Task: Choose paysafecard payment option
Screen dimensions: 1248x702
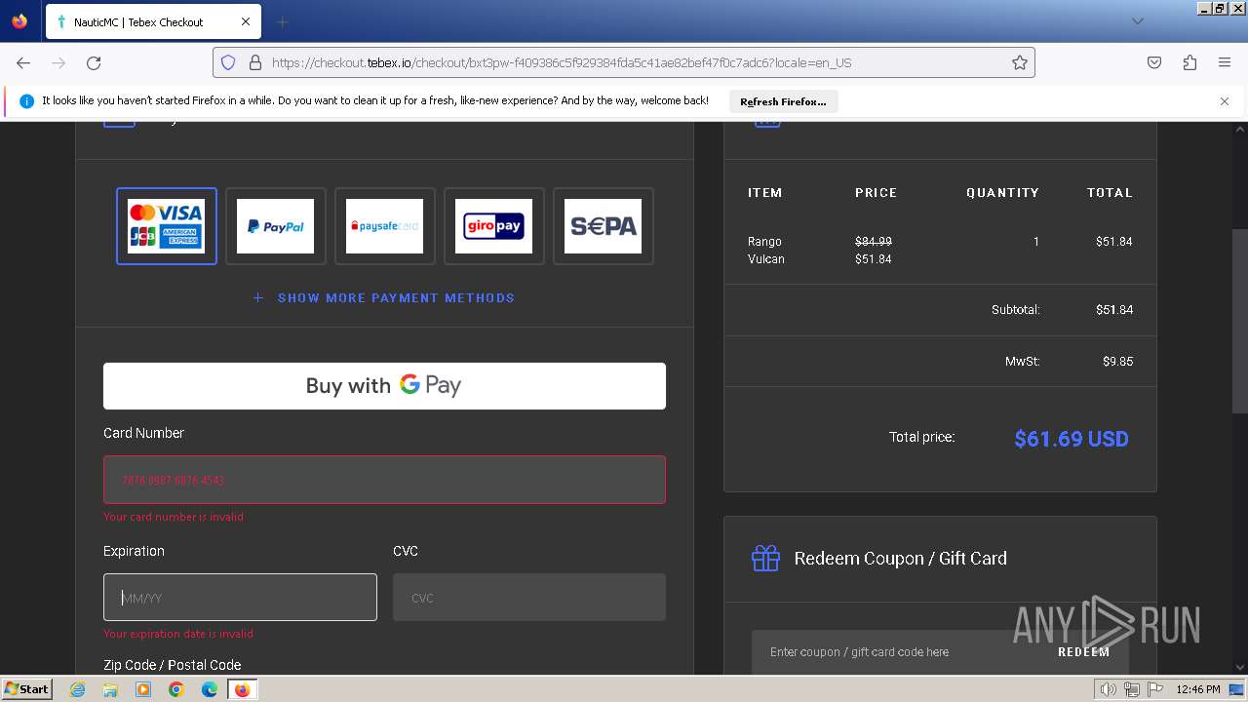Action: pyautogui.click(x=385, y=226)
